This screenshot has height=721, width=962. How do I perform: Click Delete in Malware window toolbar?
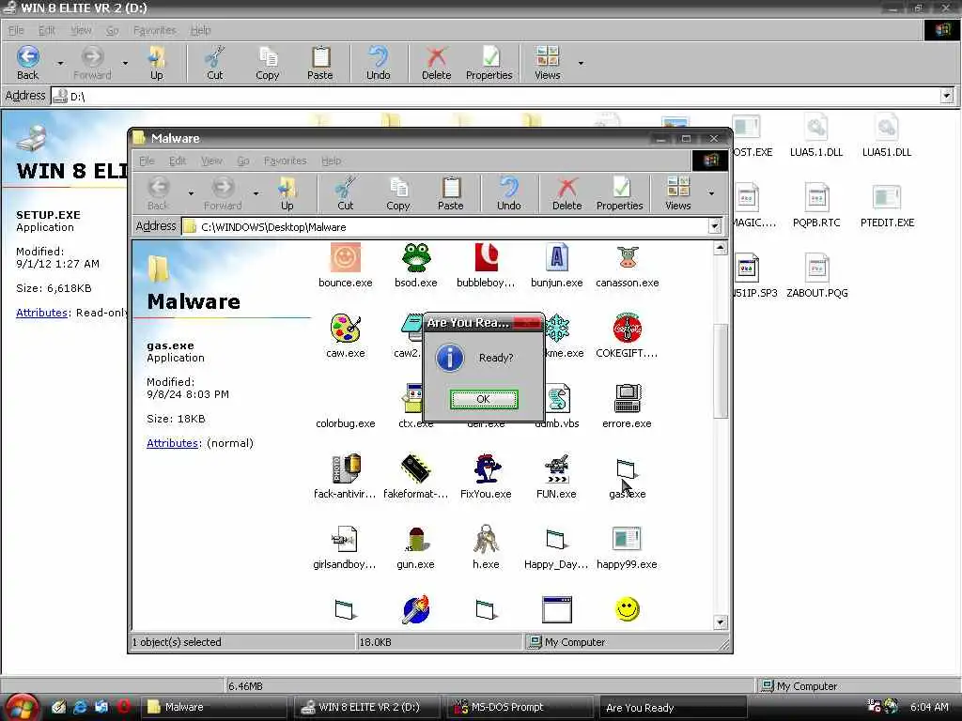coord(566,193)
